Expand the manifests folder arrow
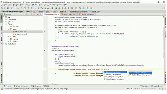The width and height of the screenshot is (167, 94). 6,19
